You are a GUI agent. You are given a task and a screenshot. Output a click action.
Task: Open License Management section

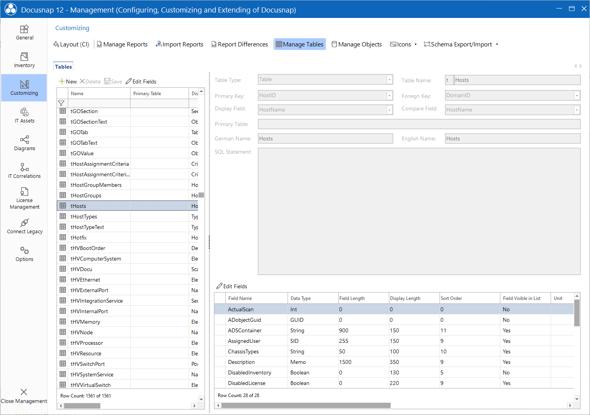24,199
